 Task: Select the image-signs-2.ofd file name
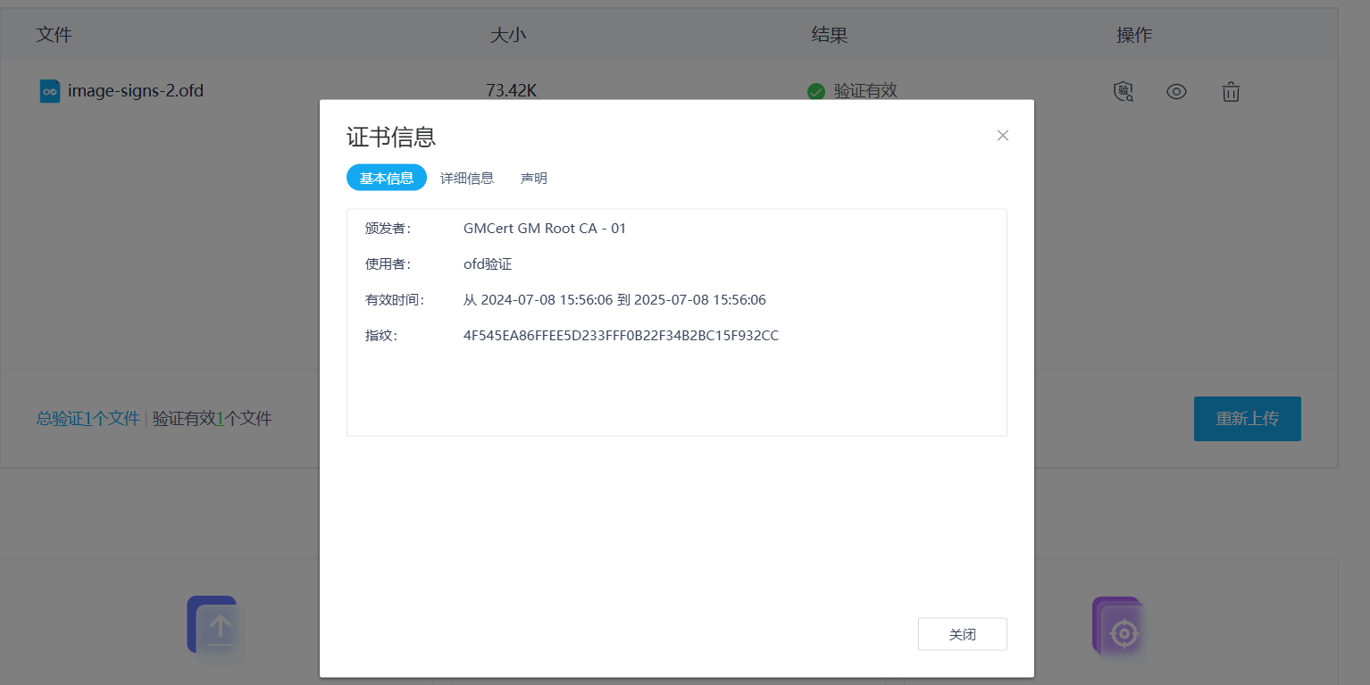click(x=136, y=91)
